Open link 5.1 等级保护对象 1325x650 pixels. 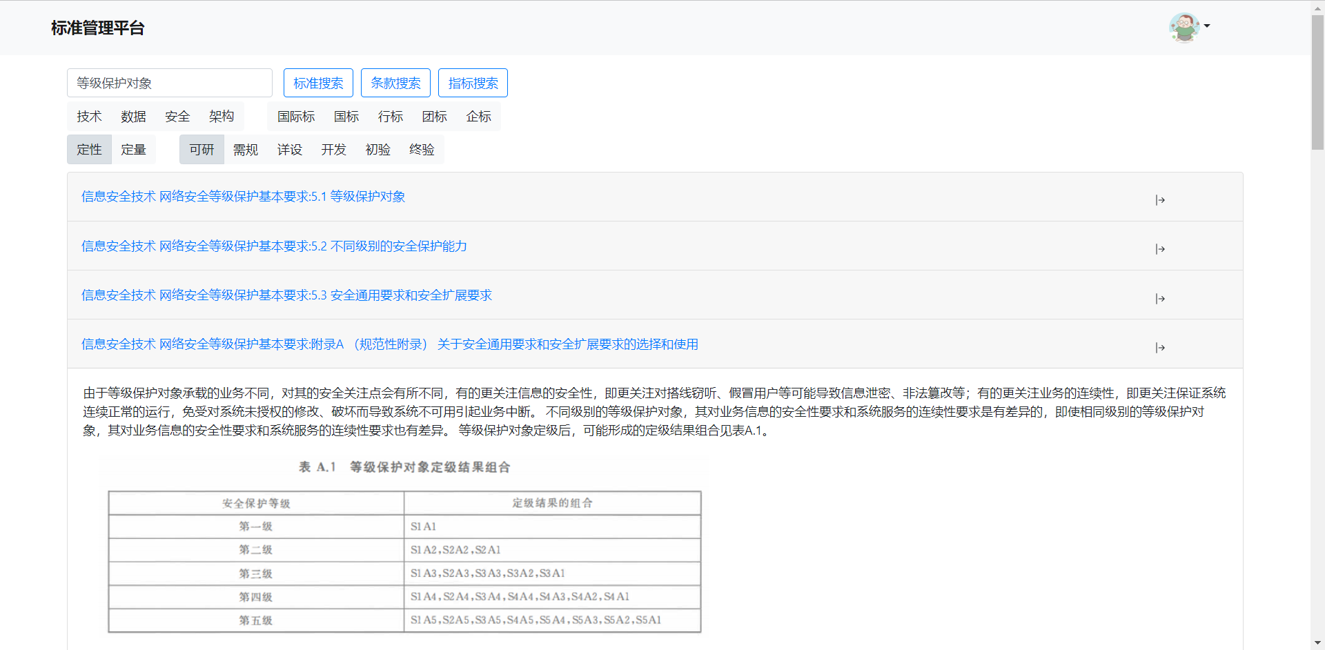[x=243, y=197]
